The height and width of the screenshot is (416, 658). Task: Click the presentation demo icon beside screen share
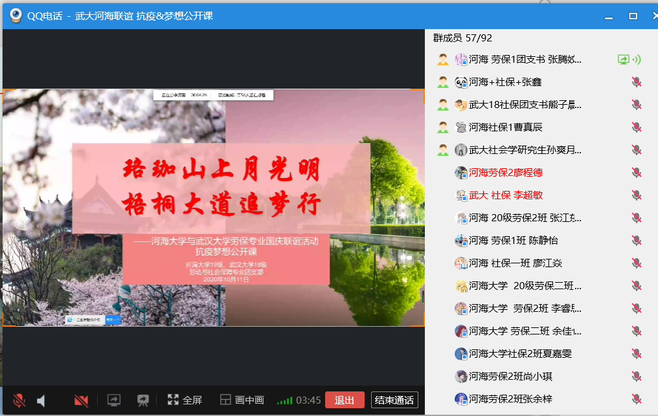(x=143, y=400)
